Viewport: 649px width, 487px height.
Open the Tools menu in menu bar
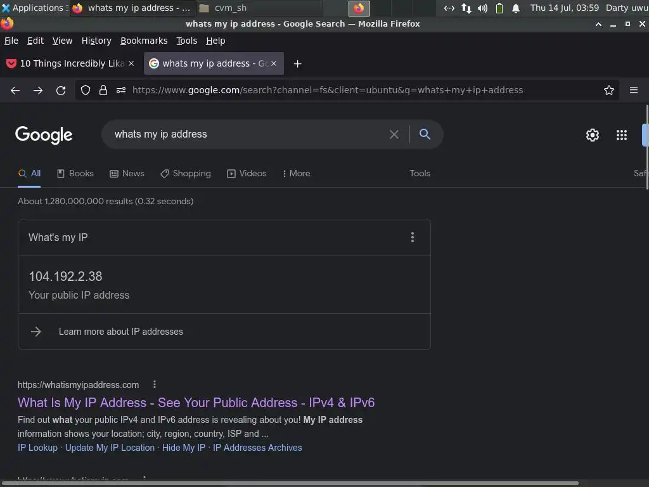187,41
